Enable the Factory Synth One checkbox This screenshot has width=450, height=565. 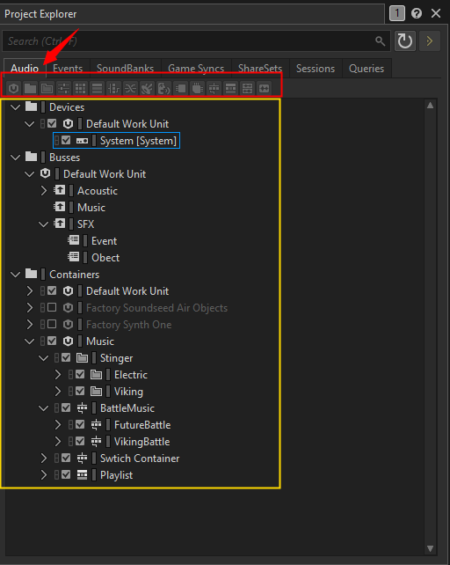click(x=52, y=324)
